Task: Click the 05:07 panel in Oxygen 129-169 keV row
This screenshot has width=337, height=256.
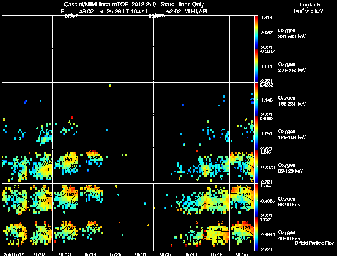Action: [40, 133]
